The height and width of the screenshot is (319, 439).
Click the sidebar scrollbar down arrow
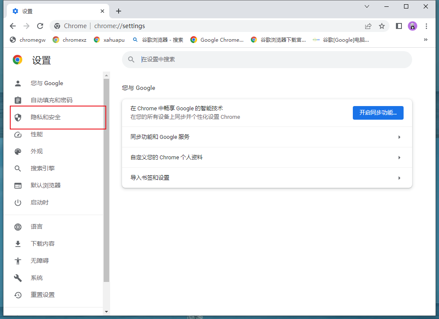coord(106,311)
